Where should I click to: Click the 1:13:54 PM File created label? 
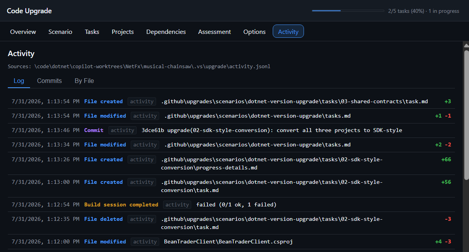(103, 101)
